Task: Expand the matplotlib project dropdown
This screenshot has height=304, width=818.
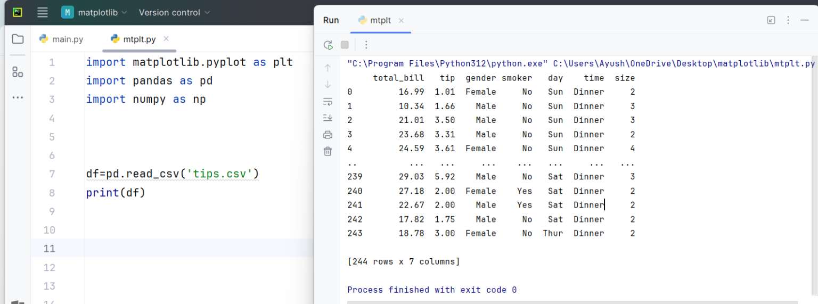Action: pyautogui.click(x=95, y=12)
